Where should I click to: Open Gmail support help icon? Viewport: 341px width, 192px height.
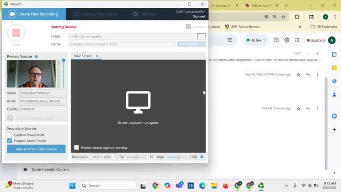point(276,40)
